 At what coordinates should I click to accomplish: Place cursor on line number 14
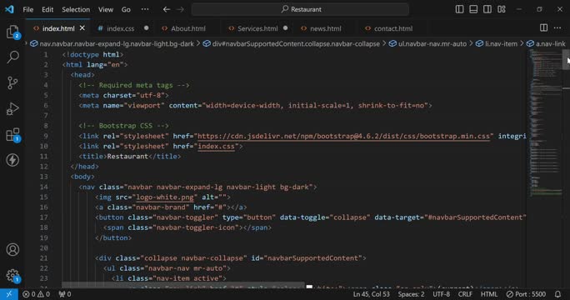(x=43, y=187)
